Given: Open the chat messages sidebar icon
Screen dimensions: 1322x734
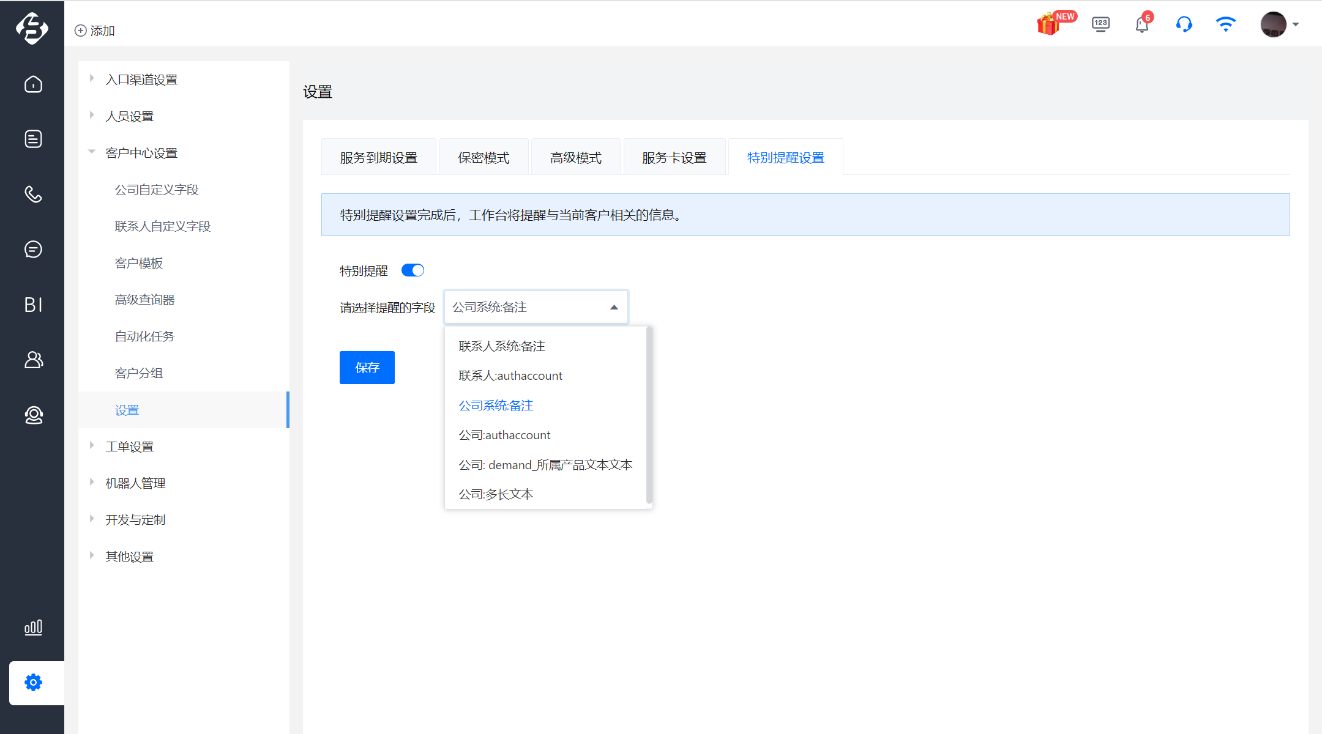Looking at the screenshot, I should 33,250.
